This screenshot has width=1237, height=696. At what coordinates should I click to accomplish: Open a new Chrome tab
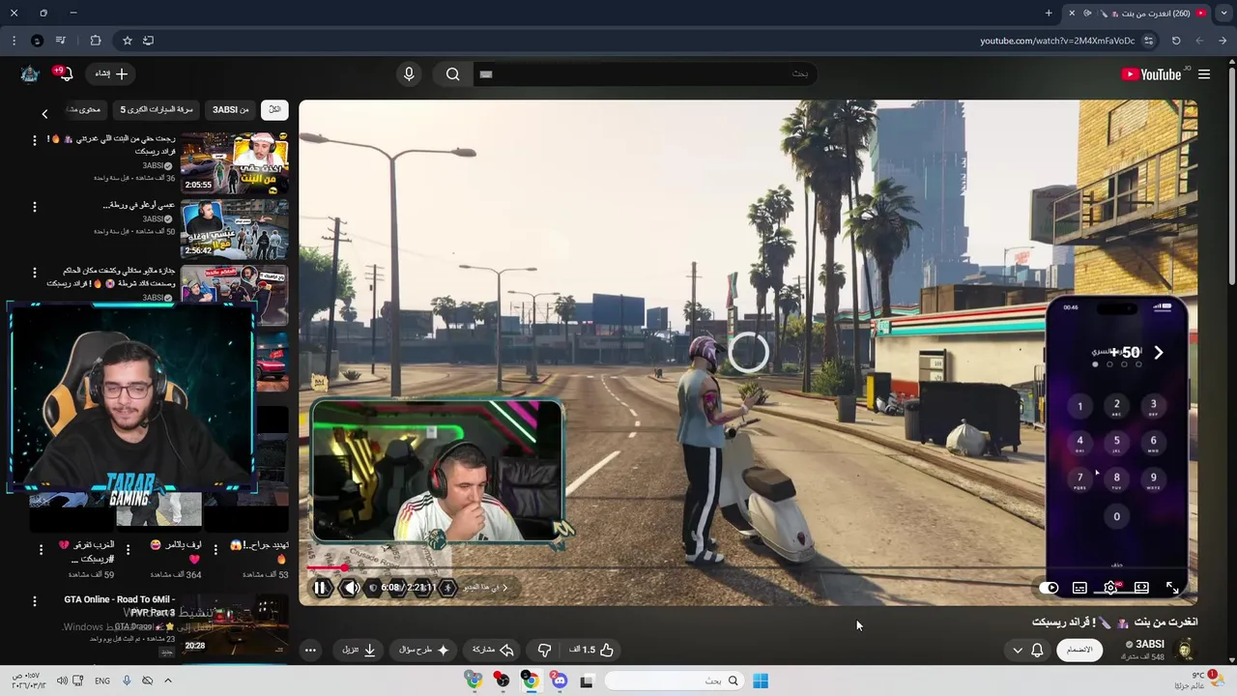click(1049, 14)
